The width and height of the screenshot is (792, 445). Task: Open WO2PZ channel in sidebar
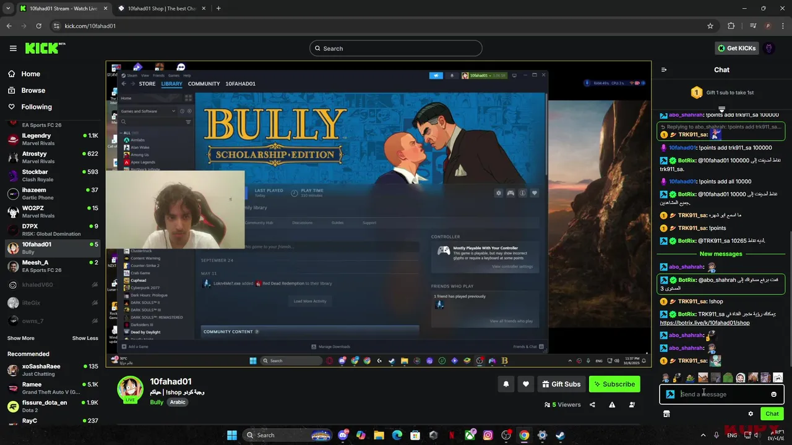click(x=53, y=211)
